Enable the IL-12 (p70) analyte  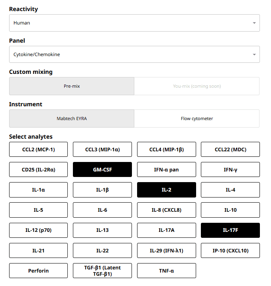pyautogui.click(x=38, y=230)
